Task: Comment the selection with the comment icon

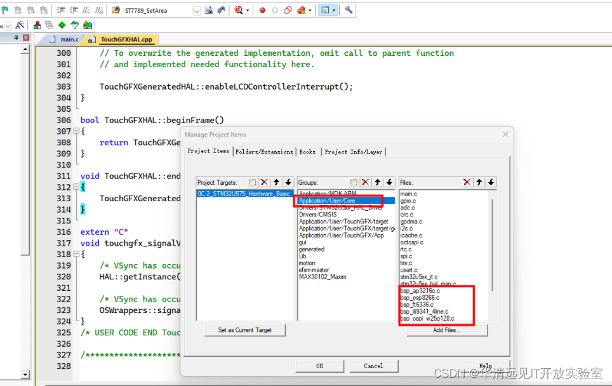Action: (86, 10)
